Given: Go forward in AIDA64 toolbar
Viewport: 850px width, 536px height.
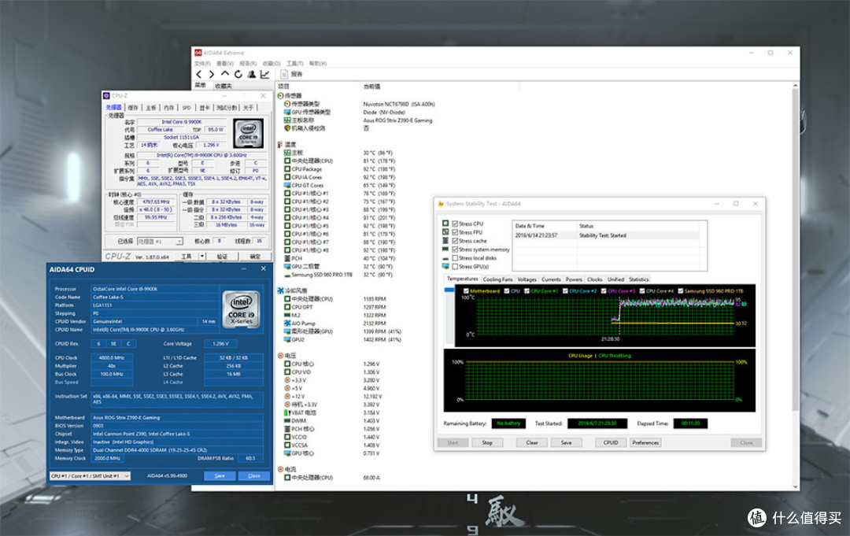Looking at the screenshot, I should (212, 74).
